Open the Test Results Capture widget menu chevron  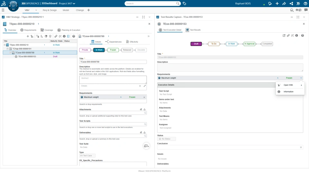coord(304,17)
